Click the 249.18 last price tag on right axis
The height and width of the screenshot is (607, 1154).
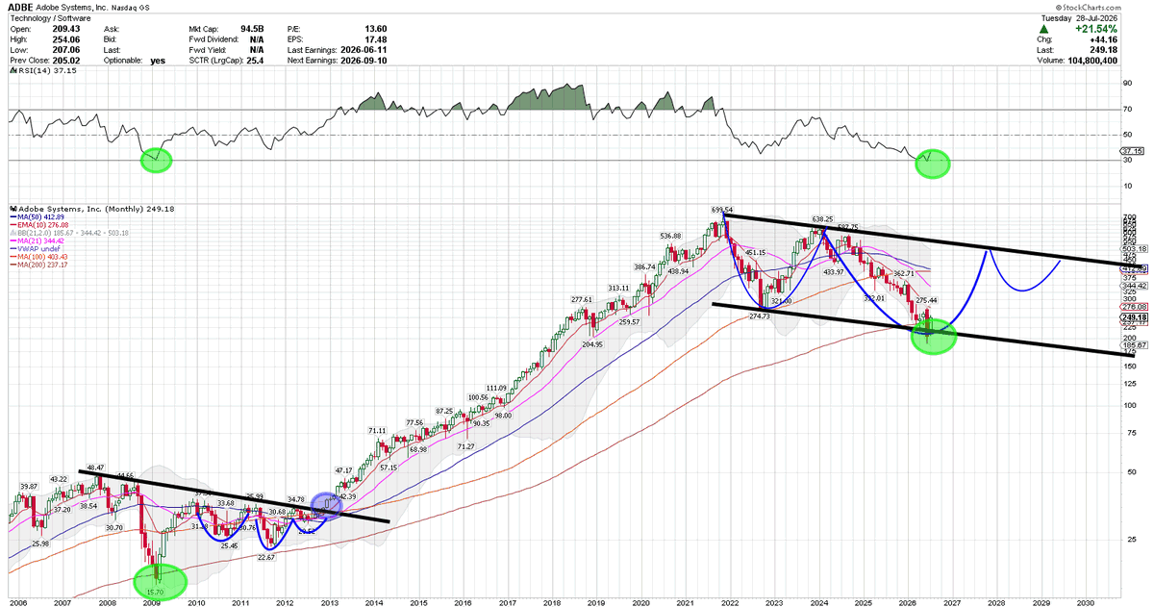pyautogui.click(x=1135, y=317)
